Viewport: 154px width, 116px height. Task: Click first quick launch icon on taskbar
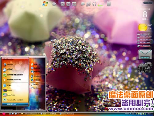[10, 114]
